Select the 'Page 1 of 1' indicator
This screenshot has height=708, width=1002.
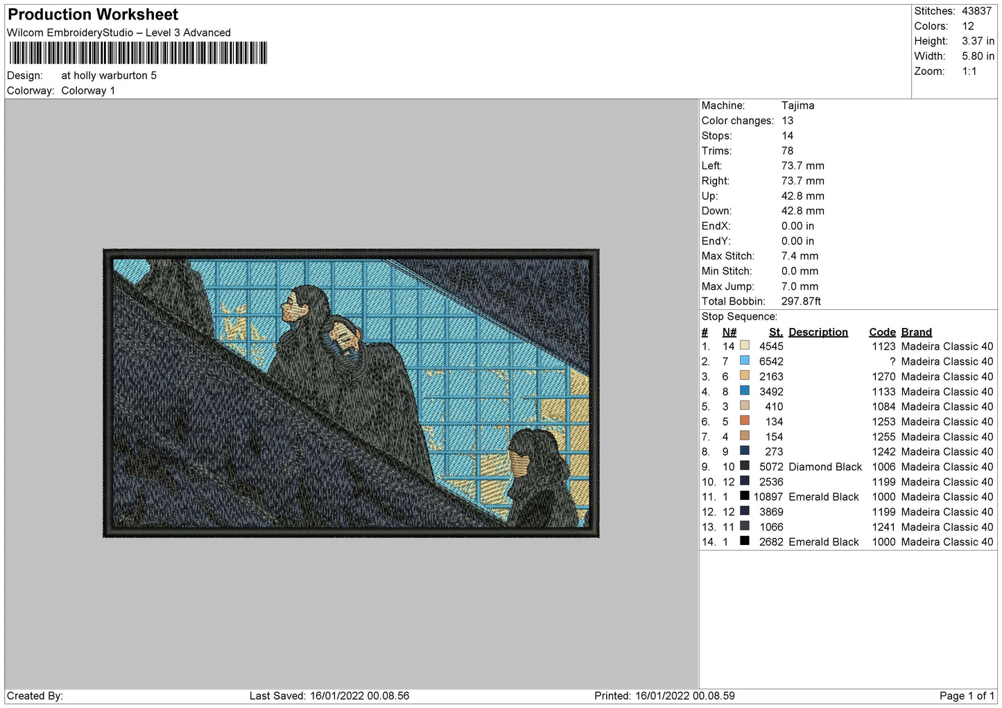[967, 696]
